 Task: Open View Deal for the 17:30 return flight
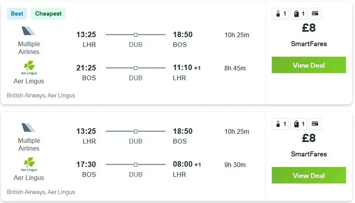pos(309,175)
